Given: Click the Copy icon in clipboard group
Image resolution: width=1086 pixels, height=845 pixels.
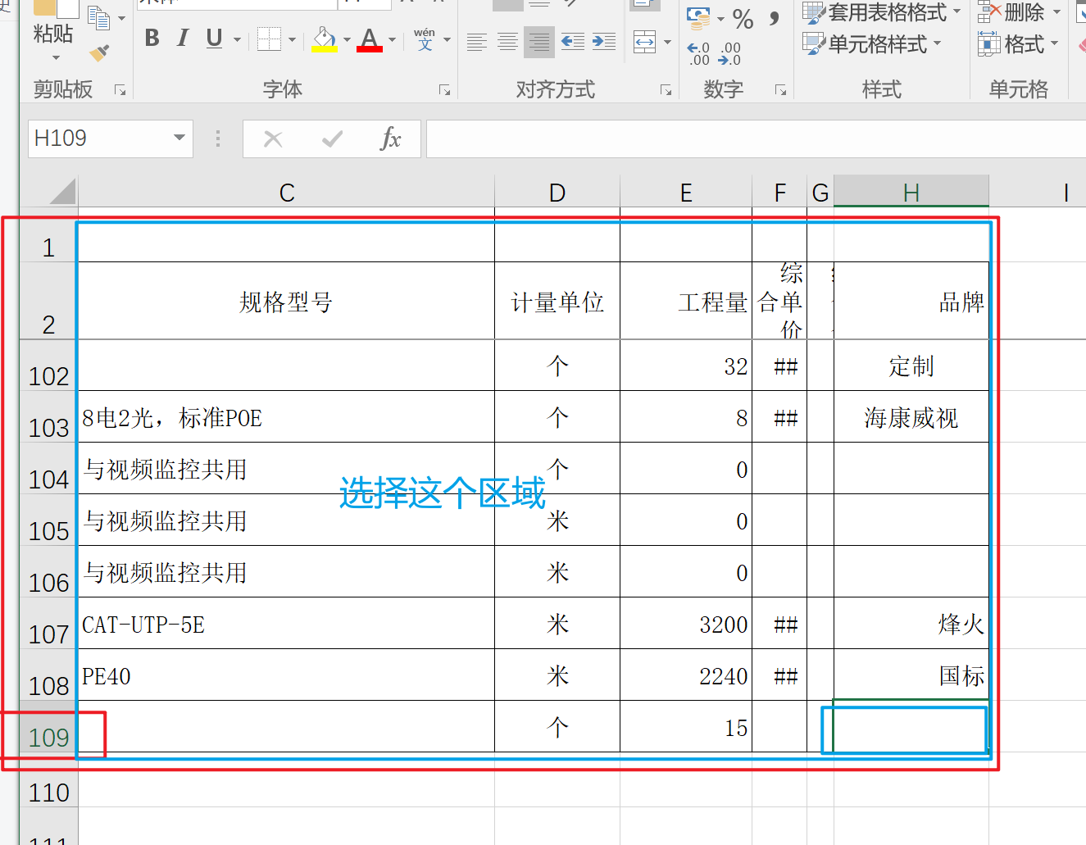Looking at the screenshot, I should pyautogui.click(x=99, y=17).
